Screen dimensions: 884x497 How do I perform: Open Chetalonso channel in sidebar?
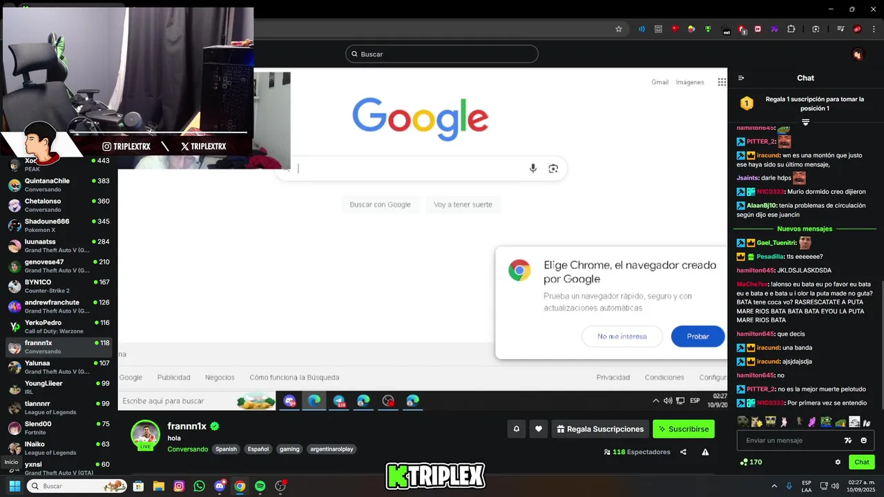(59, 205)
